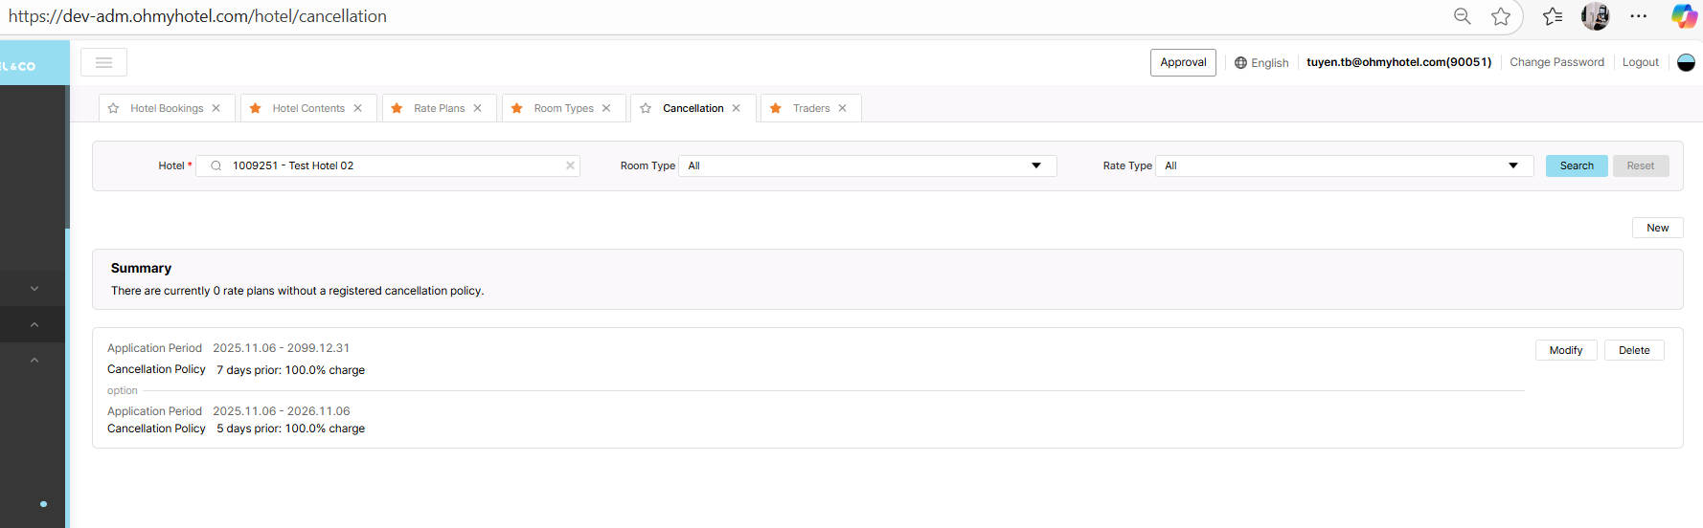Open the Room Type dropdown

pyautogui.click(x=868, y=165)
